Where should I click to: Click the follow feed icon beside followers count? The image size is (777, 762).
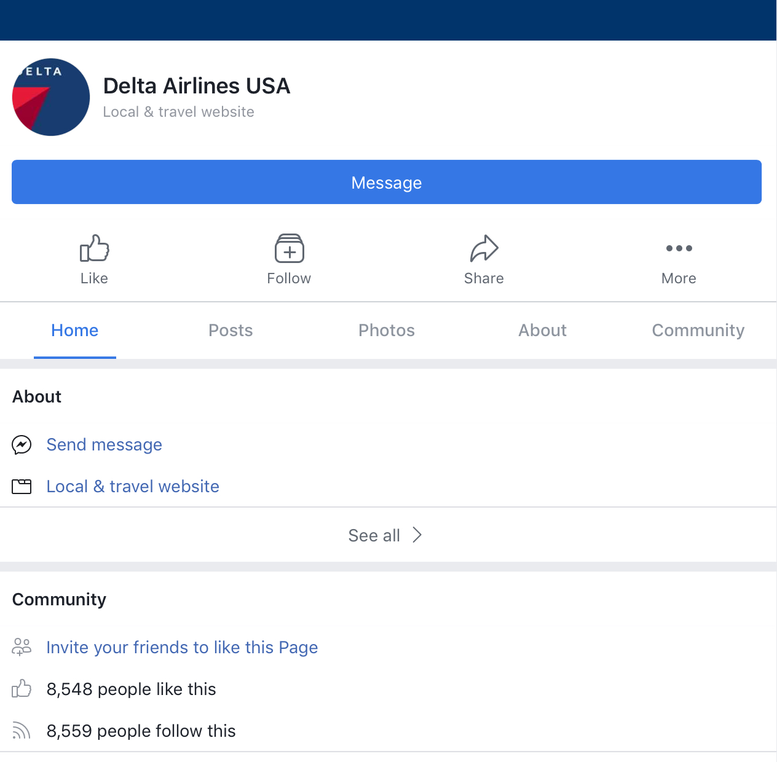[22, 730]
